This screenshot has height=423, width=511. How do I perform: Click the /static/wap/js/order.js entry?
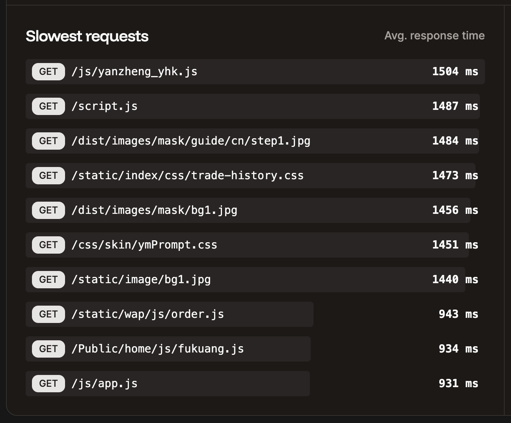(147, 314)
